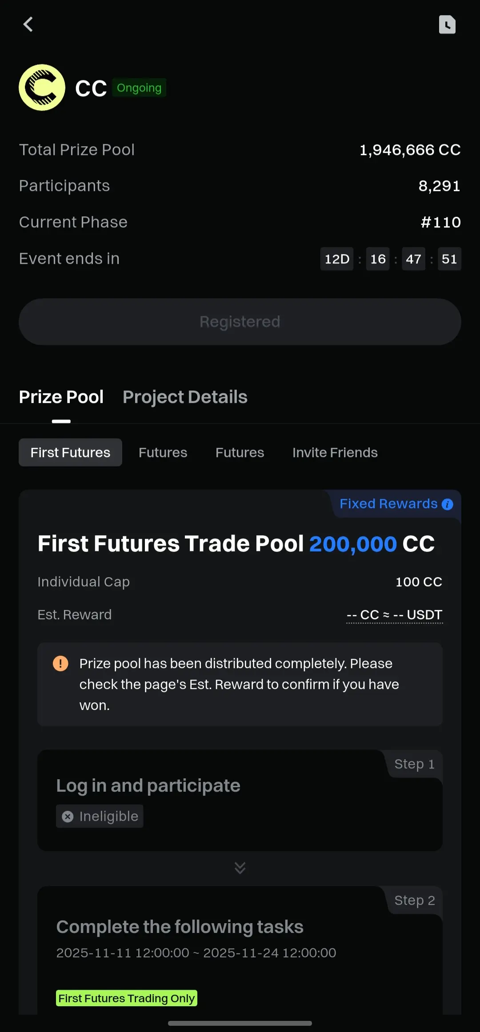480x1032 pixels.
Task: Tap the orange warning exclamation icon
Action: pos(60,664)
